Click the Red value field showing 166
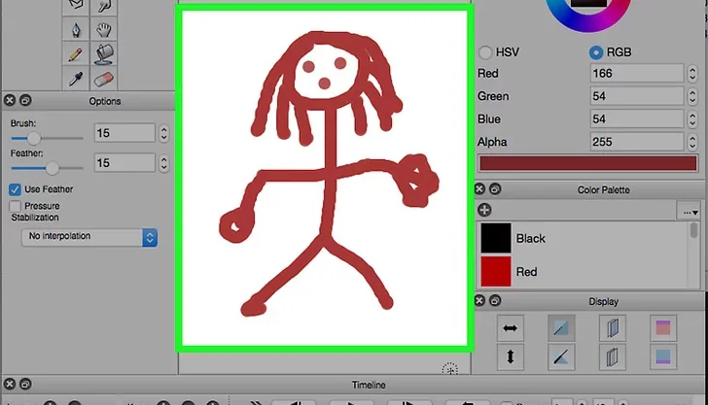The width and height of the screenshot is (708, 405). click(x=637, y=73)
